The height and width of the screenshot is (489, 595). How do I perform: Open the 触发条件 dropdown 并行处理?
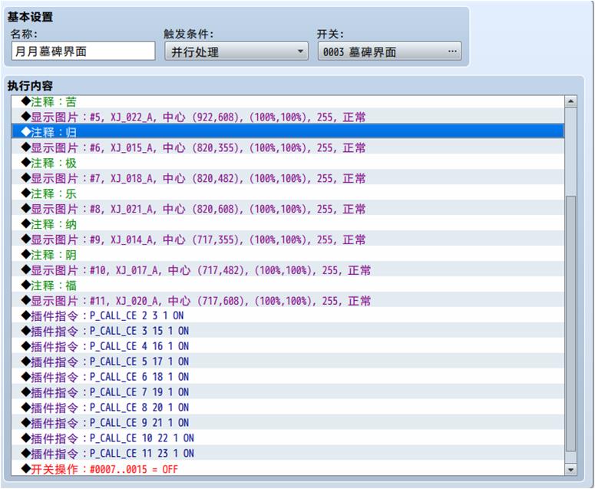coord(236,51)
